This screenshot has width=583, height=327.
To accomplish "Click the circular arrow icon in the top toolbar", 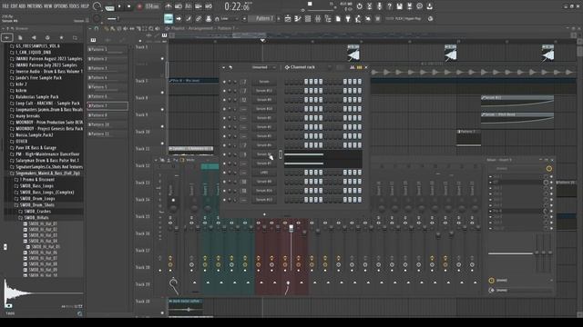I will pos(359,6).
